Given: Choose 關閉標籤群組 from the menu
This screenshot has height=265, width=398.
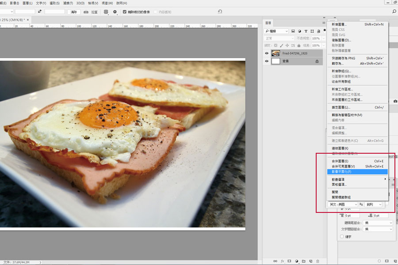Looking at the screenshot, I should click(357, 197).
